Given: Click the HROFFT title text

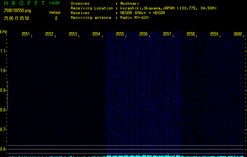Looking at the screenshot, I should [x=24, y=3].
